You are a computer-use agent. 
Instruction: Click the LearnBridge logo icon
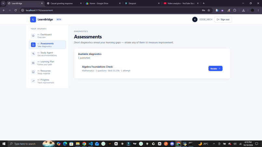coord(33,19)
